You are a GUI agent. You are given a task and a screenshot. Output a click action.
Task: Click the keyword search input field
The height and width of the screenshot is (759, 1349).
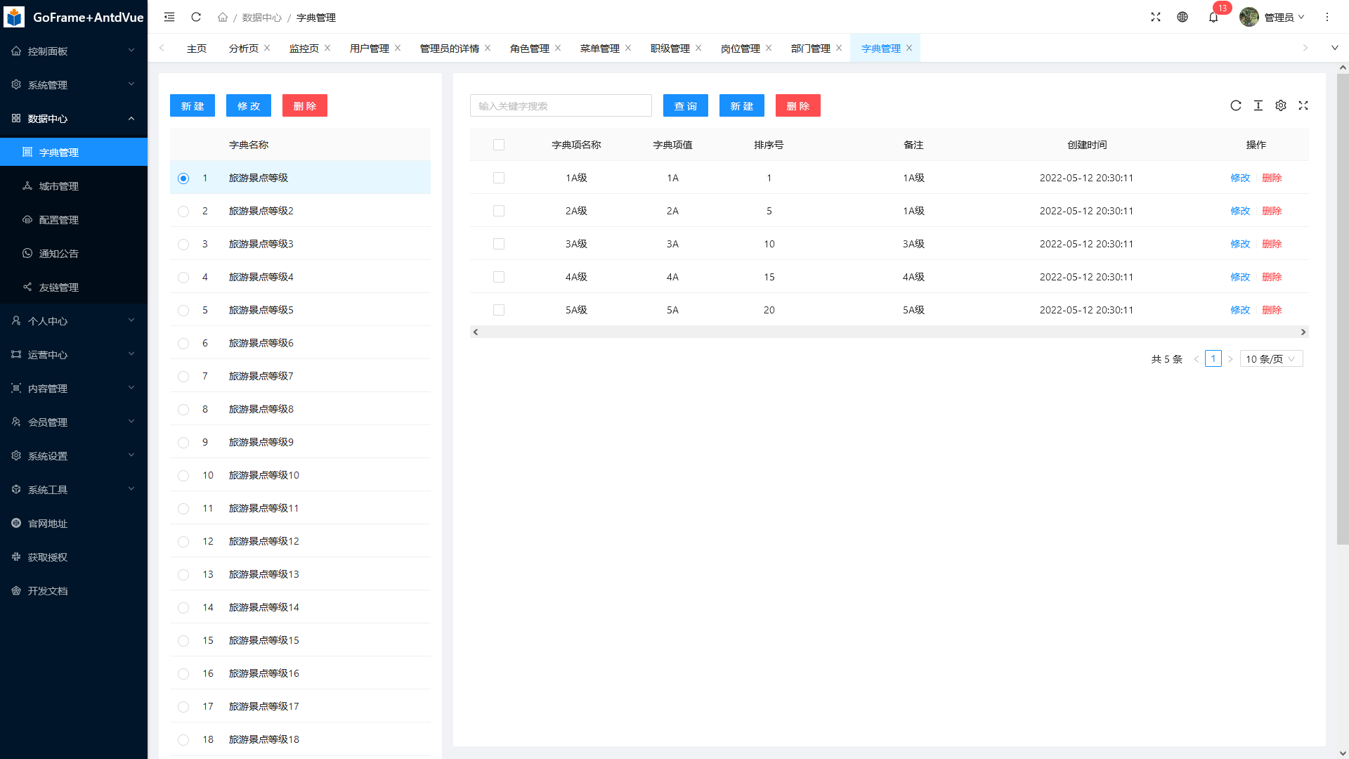pos(561,106)
